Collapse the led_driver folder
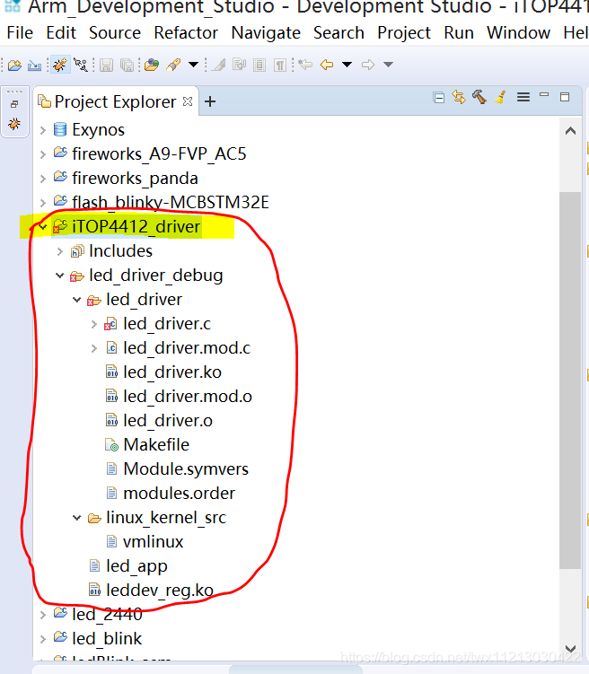 pos(77,300)
